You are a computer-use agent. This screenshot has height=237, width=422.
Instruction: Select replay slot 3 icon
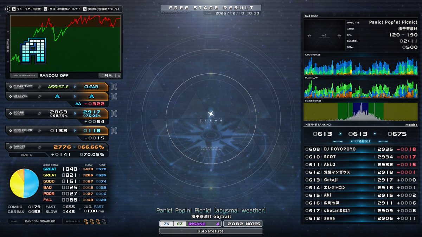[98, 221]
